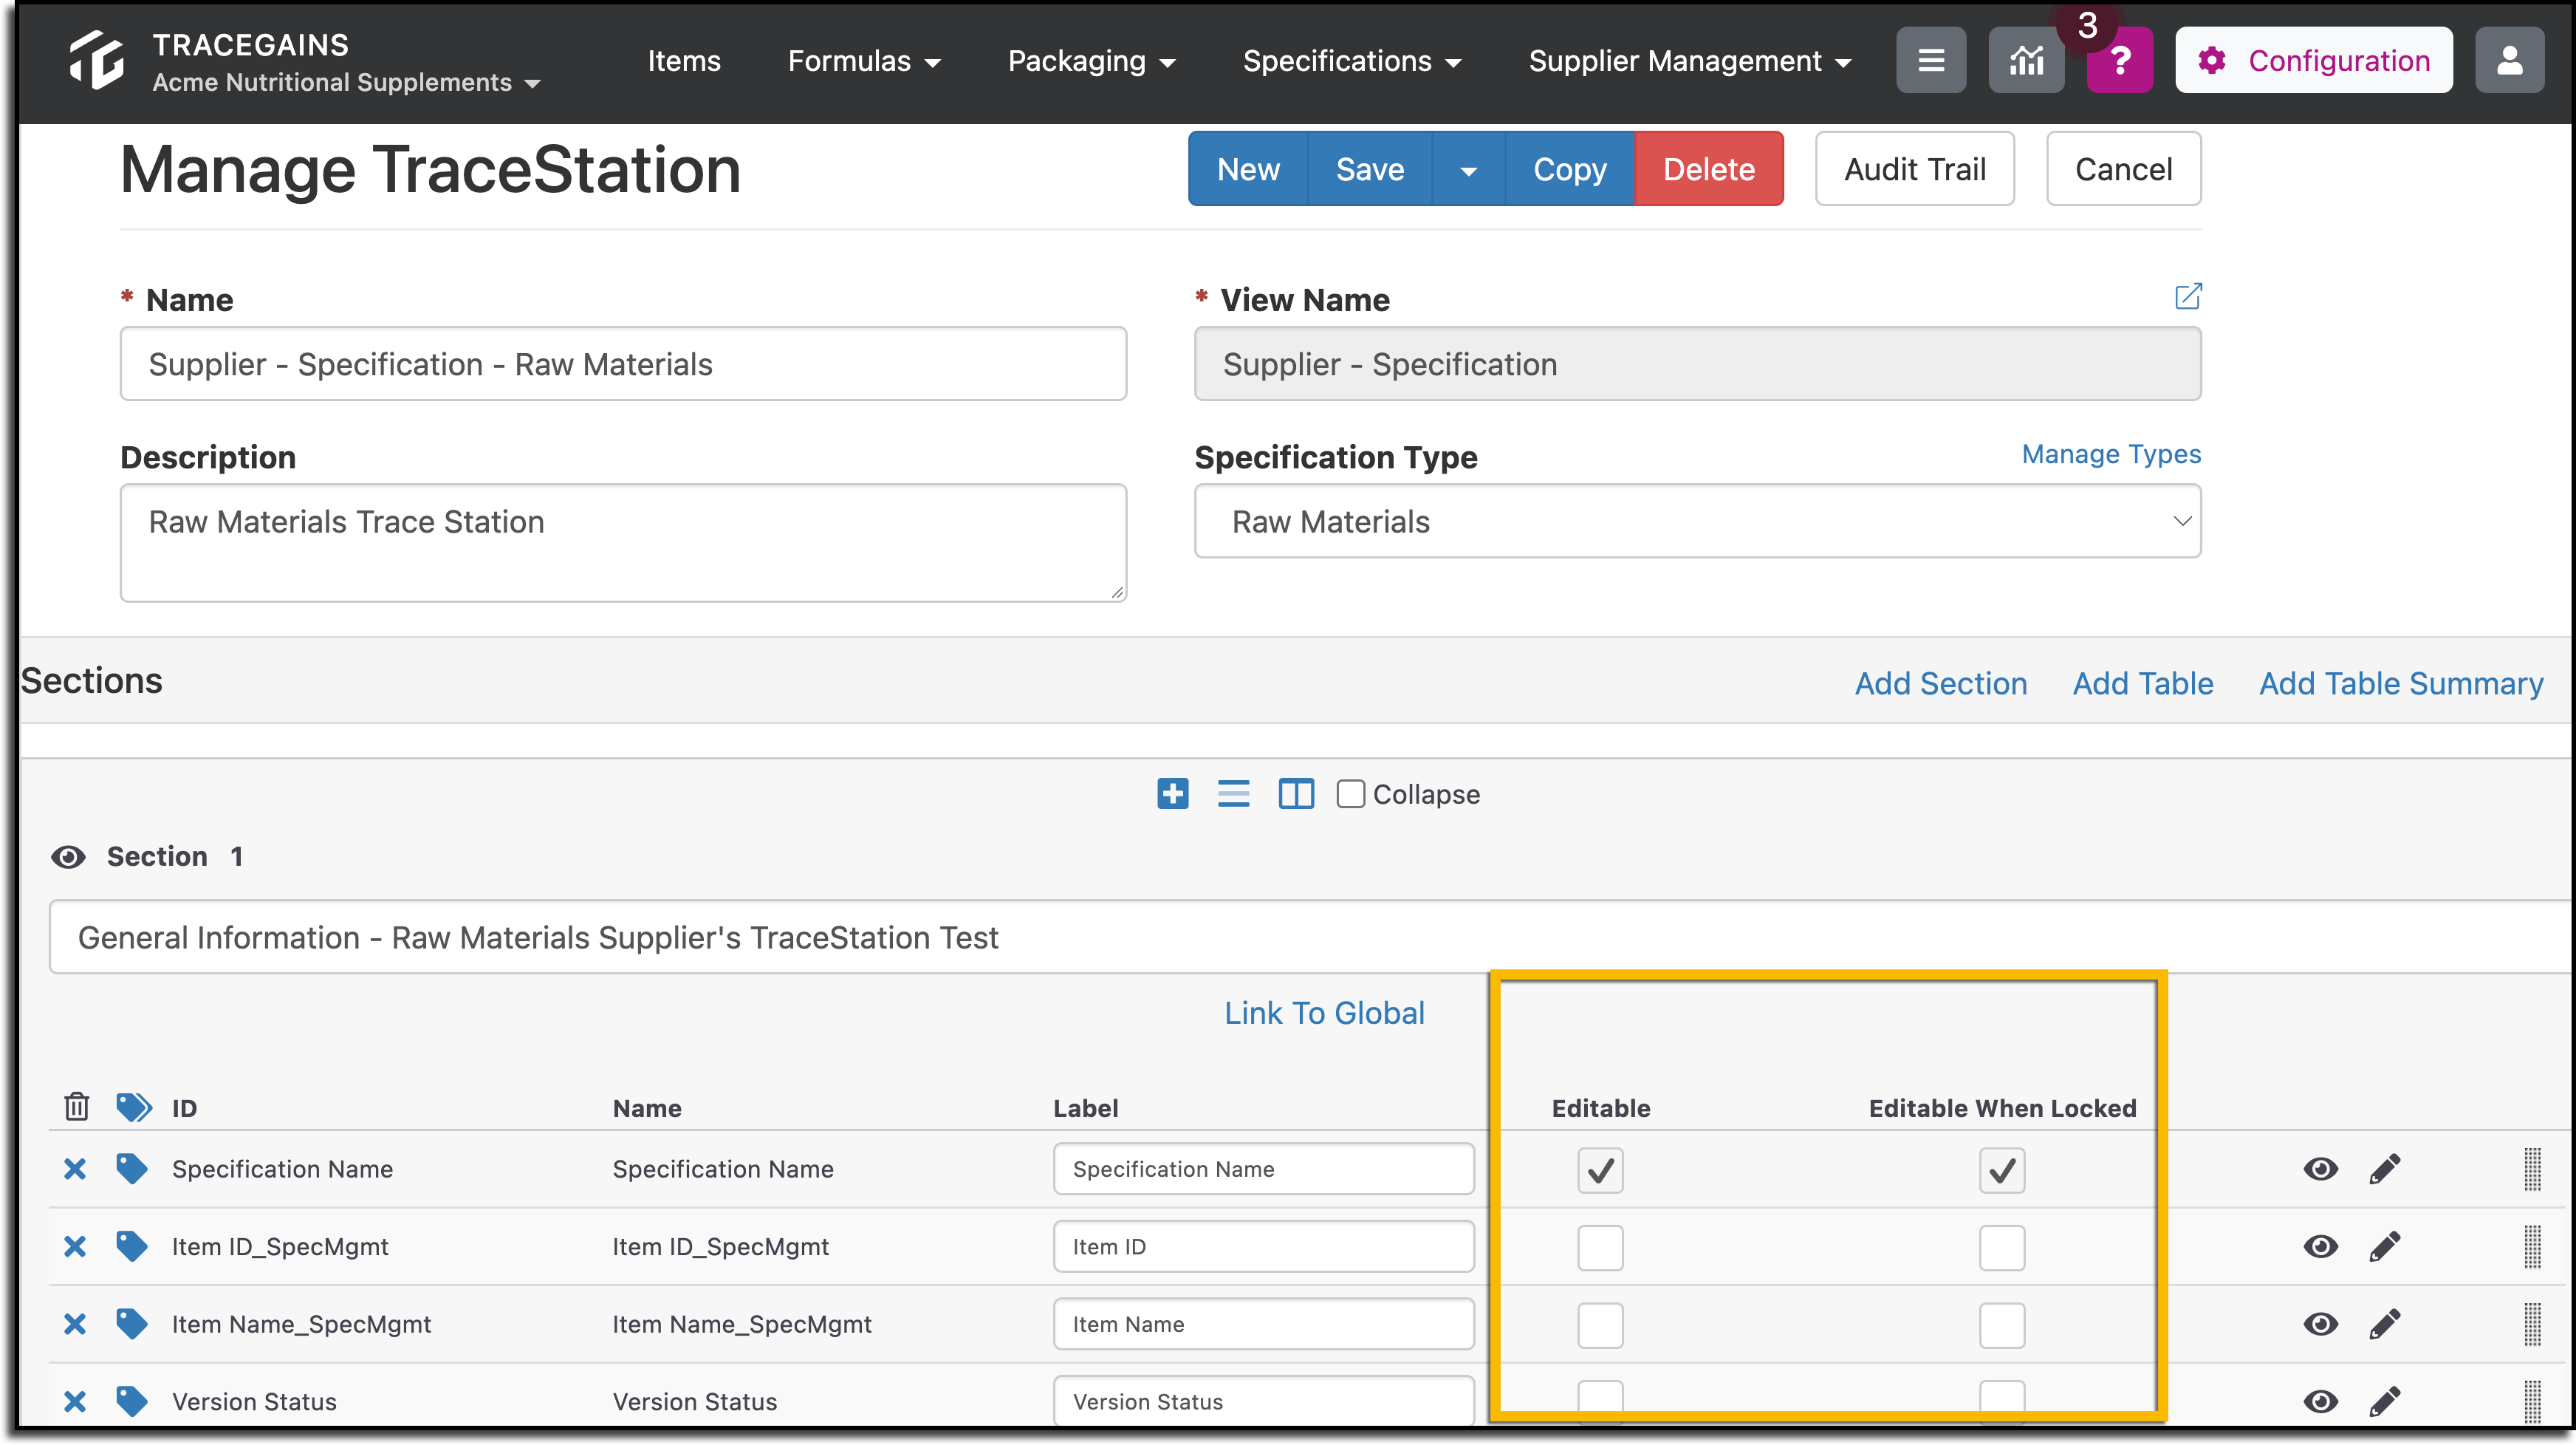Toggle visibility of Version Status row
This screenshot has height=1445, width=2576.
(2320, 1401)
